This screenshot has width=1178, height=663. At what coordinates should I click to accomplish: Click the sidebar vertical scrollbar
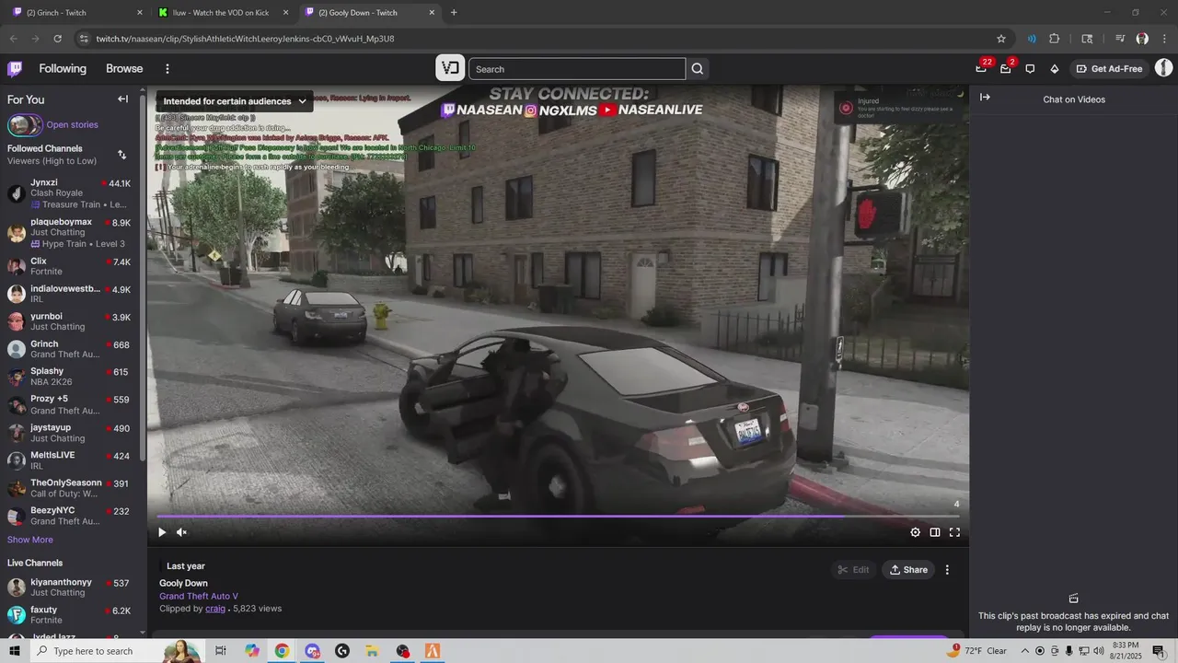point(143,276)
